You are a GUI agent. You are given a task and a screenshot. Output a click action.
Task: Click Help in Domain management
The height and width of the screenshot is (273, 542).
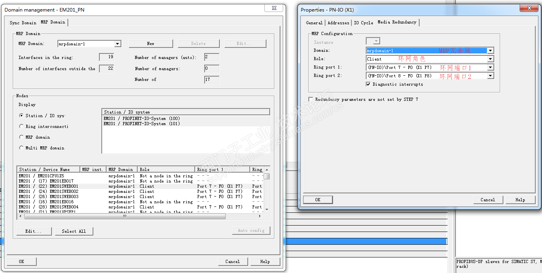pos(265,261)
